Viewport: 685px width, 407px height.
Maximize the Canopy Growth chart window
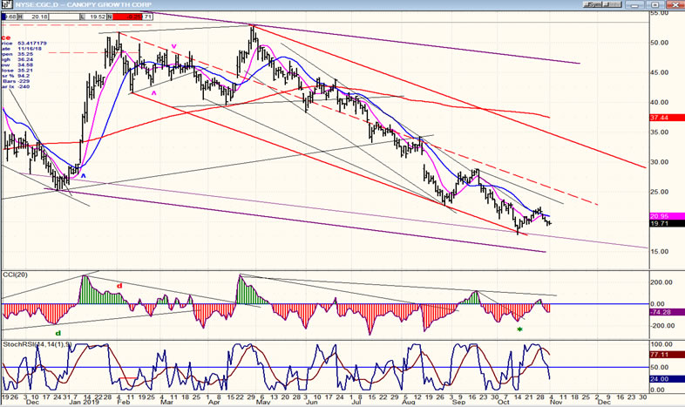click(654, 5)
